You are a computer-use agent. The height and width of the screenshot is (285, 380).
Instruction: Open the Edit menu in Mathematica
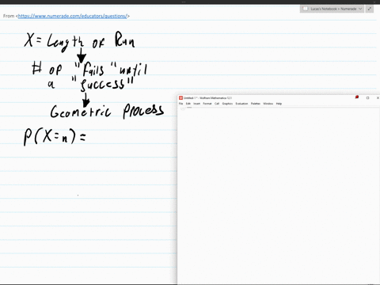pos(188,104)
